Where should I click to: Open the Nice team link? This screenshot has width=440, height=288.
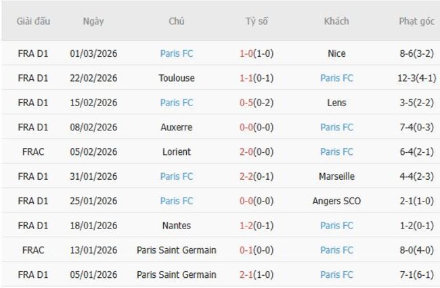coord(336,53)
